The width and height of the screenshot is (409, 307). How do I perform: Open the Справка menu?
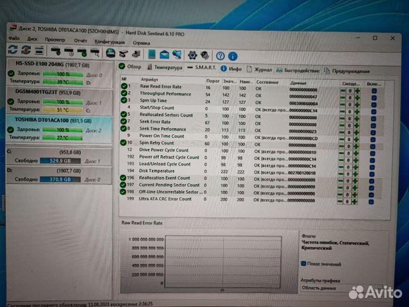click(141, 43)
